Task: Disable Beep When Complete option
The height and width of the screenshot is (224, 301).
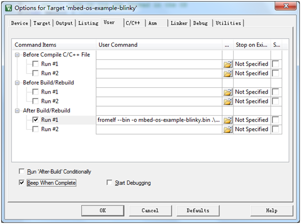Action: (22, 183)
